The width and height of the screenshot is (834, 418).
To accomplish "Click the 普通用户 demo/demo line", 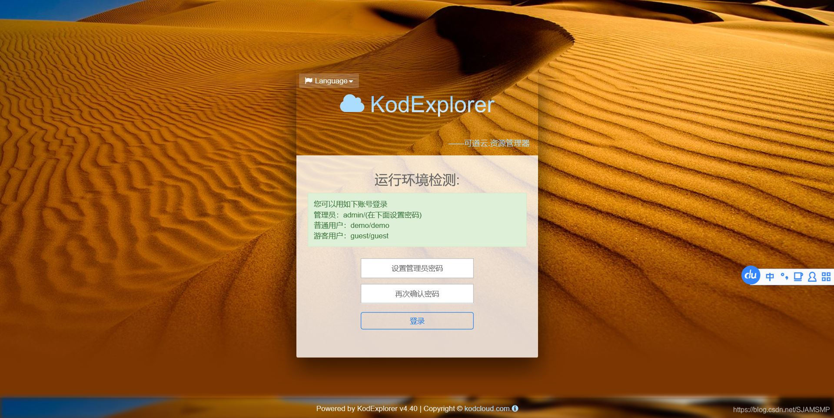I will tap(352, 225).
